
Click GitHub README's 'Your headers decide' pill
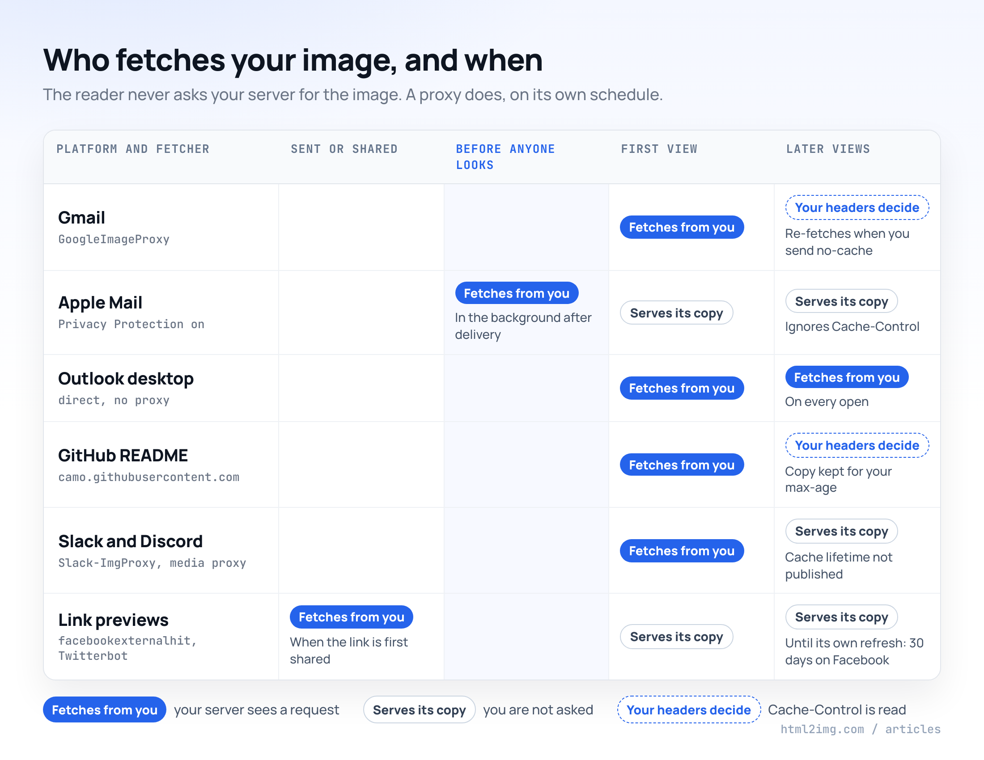click(x=857, y=445)
